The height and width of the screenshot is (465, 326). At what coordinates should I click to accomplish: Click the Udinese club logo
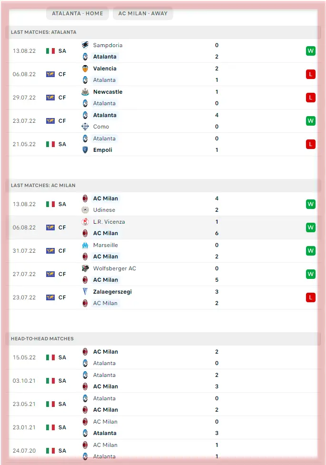[85, 210]
